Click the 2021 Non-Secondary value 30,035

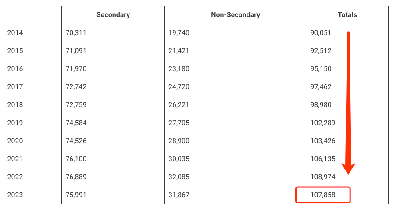(x=179, y=159)
